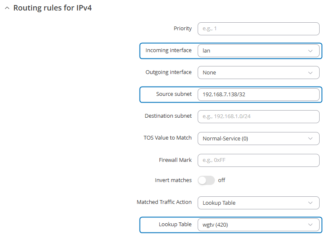Click the Routing rules for IPv4 heading
336x243 pixels.
(x=53, y=8)
